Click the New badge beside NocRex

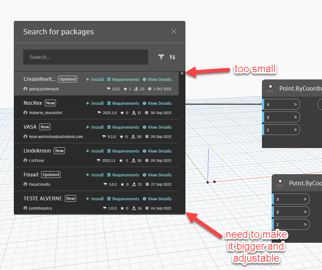click(50, 103)
